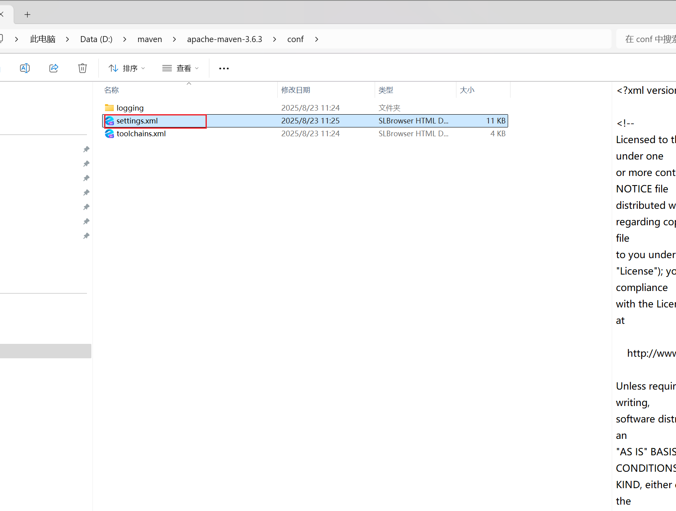Select the settings.xml file name
Viewport: 676px width, 511px height.
pyautogui.click(x=137, y=121)
